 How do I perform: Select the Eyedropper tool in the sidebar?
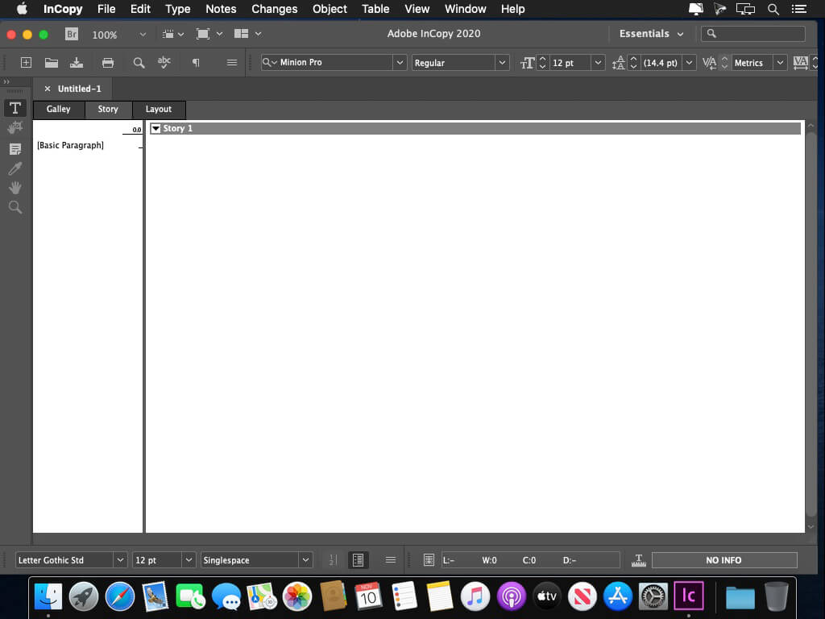tap(15, 168)
